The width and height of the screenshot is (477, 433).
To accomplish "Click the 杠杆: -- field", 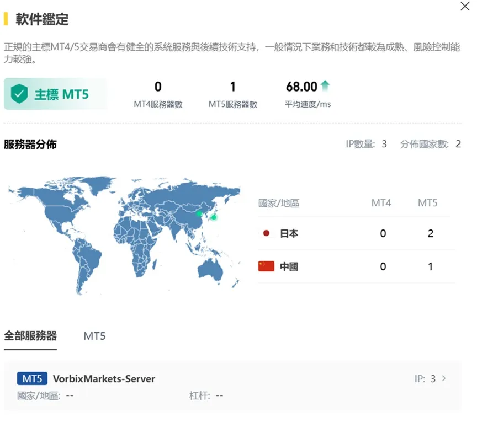I will click(x=206, y=395).
